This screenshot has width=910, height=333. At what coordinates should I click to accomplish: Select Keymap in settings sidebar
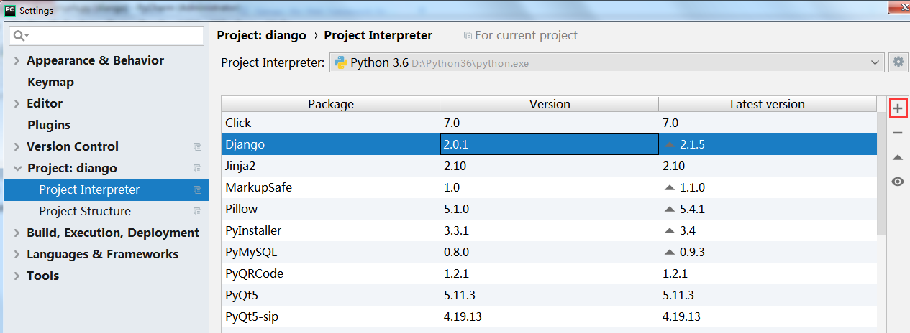[50, 83]
